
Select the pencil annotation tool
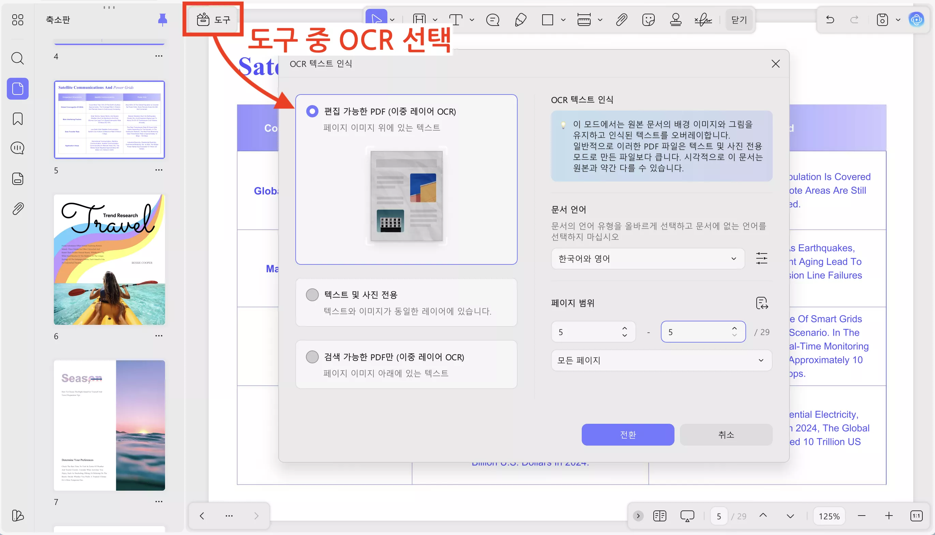point(520,20)
